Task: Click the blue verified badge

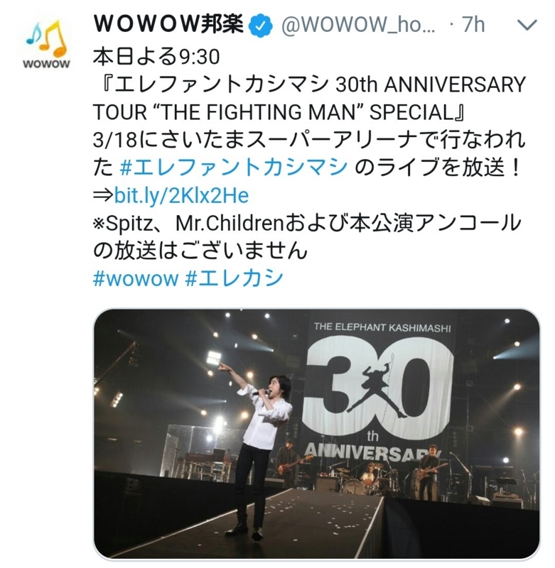Action: (260, 26)
